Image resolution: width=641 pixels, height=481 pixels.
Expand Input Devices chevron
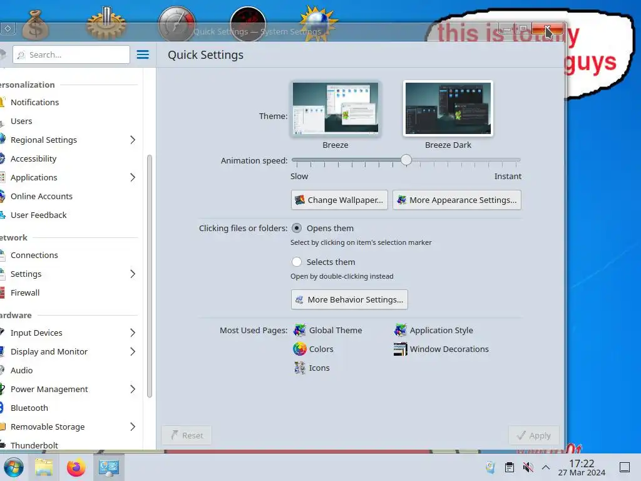(133, 333)
